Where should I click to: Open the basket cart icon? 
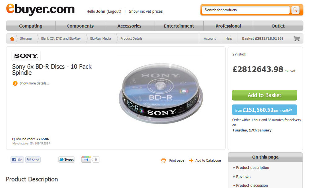coord(297,38)
